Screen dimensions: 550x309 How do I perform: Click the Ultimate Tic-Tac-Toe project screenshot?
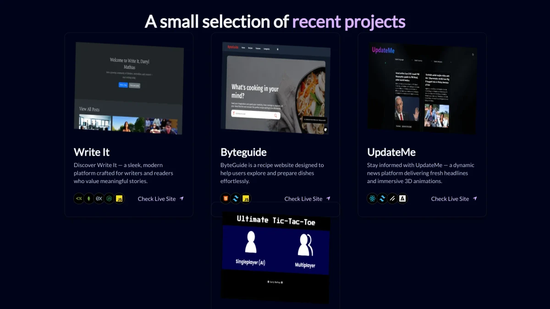click(275, 257)
